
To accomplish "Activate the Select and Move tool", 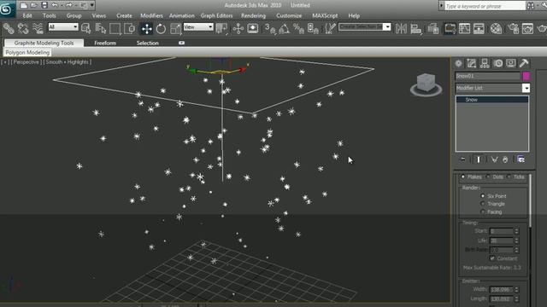I will coord(146,28).
